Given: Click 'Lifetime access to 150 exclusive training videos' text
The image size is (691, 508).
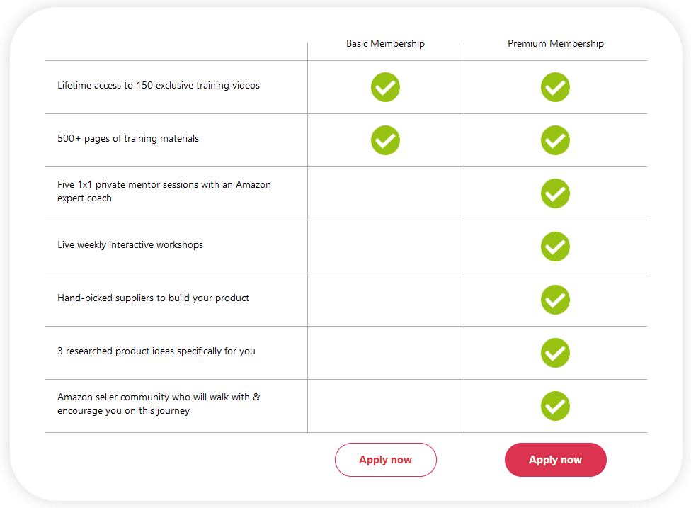Looking at the screenshot, I should pos(159,85).
